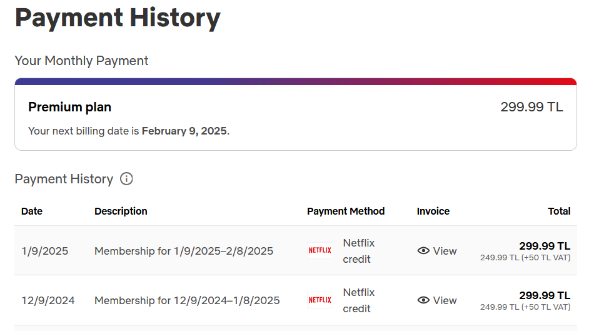Viewport: 594px width, 331px height.
Task: Select the Payment Method column header
Action: [346, 211]
